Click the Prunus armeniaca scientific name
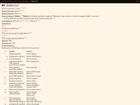This screenshot has height=105, width=140. pyautogui.click(x=8, y=9)
